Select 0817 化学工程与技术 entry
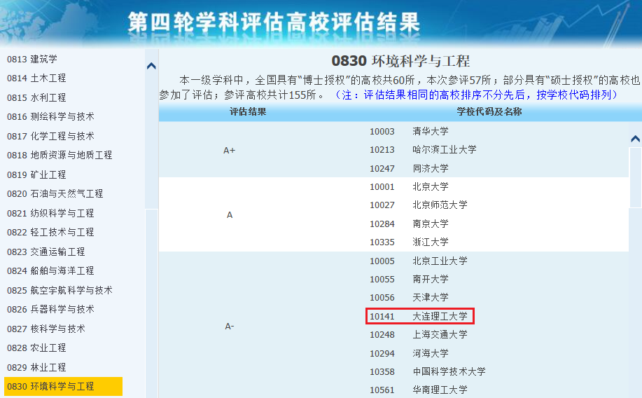Screen dimensions: 642x398 coord(50,136)
